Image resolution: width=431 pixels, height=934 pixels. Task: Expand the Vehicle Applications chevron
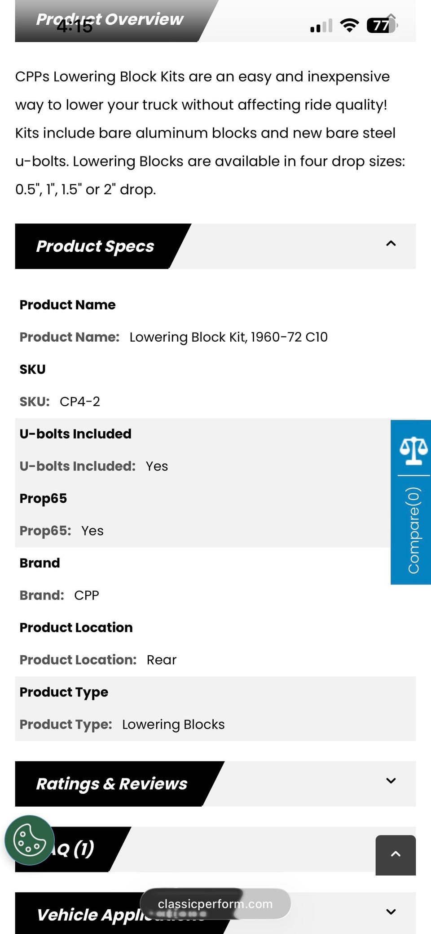coord(391,912)
